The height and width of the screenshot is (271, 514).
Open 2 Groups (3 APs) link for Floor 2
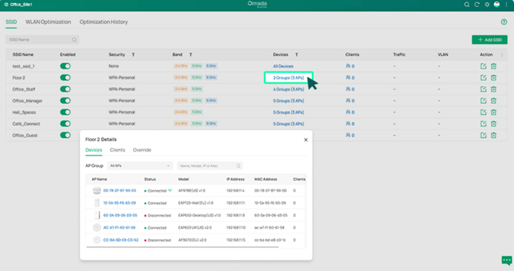coord(288,78)
